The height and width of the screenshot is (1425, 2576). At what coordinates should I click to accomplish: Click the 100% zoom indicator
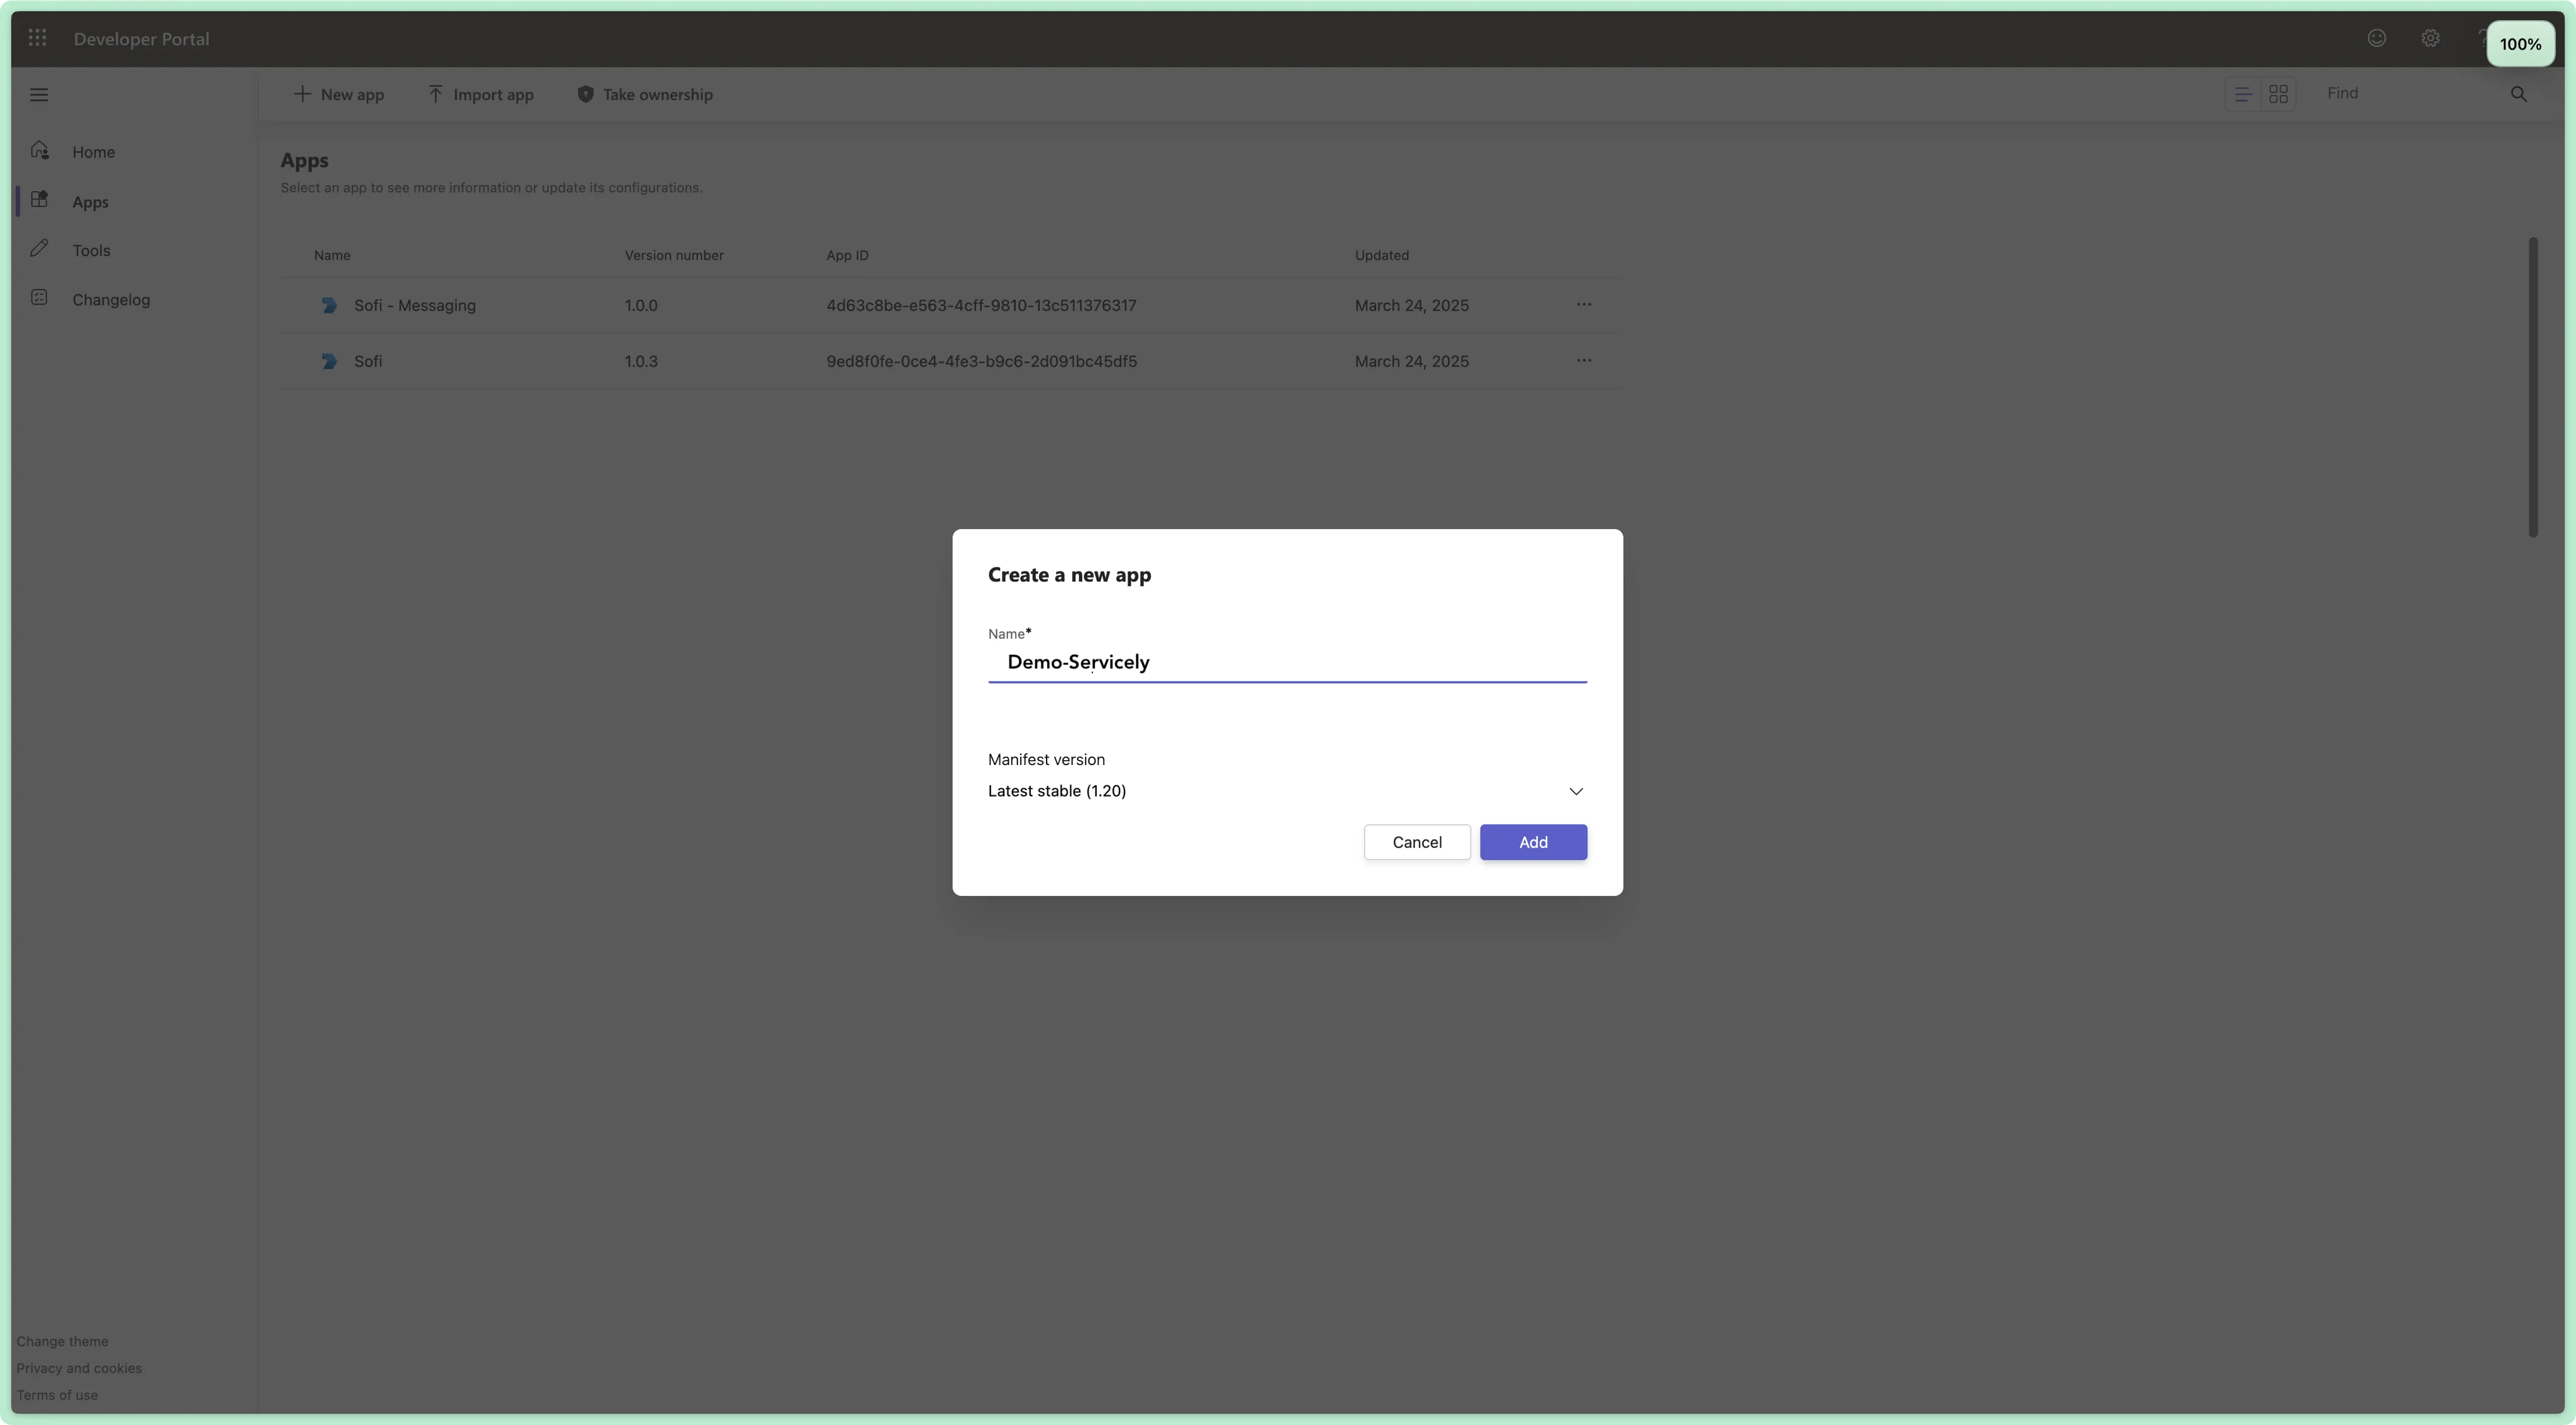click(2520, 44)
